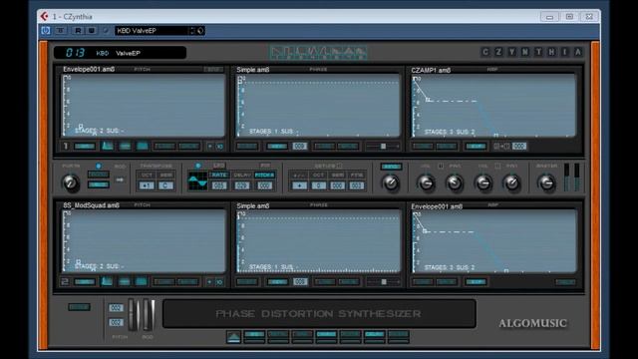Click the 013 patch number display

(75, 53)
